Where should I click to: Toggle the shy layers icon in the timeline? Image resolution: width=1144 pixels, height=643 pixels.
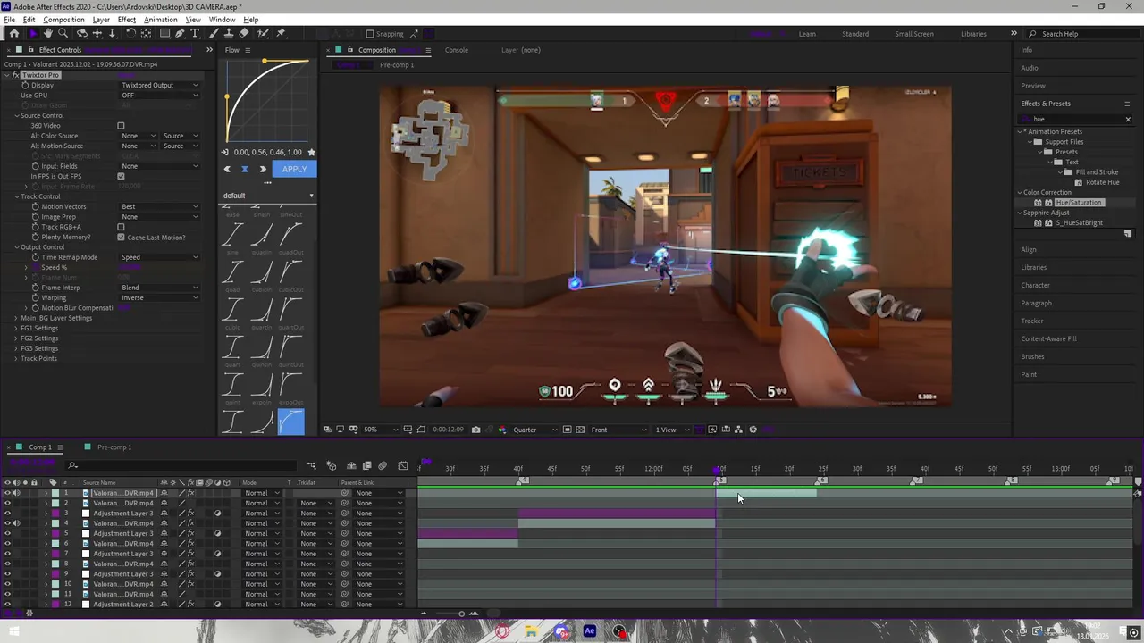click(x=351, y=466)
